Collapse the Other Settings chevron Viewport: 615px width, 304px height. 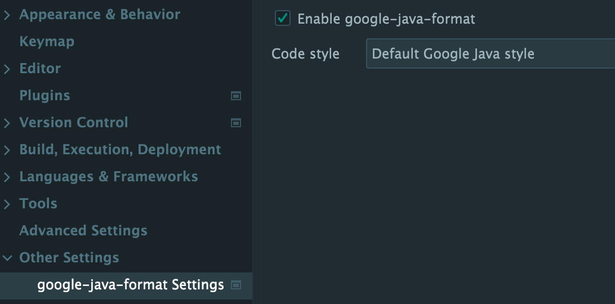tap(7, 258)
